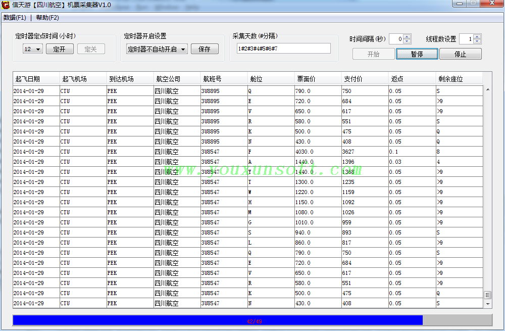
Task: Open the 数据(F1) menu
Action: (x=15, y=18)
